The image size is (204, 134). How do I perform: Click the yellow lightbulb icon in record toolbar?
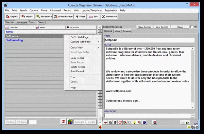click(x=135, y=122)
